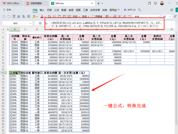178x134 pixels.
Task: Click the paste values clipboard icon
Action: click(x=4, y=16)
